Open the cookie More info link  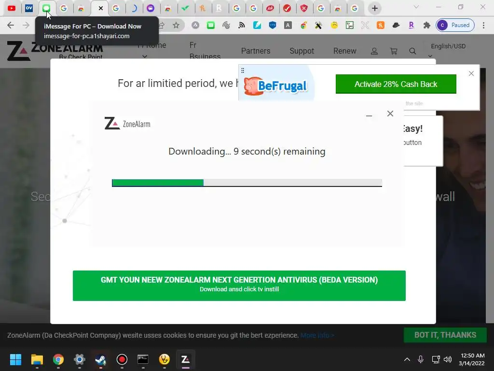[x=317, y=335]
